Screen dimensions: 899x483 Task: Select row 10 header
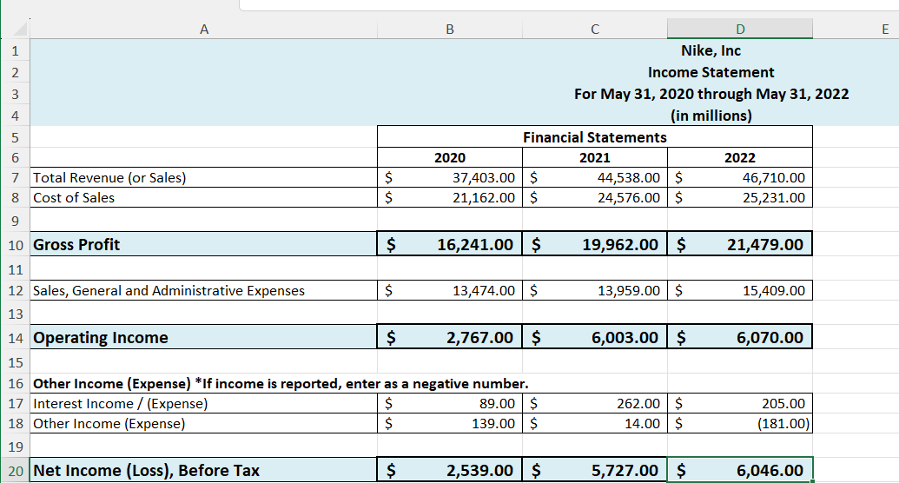pos(15,244)
